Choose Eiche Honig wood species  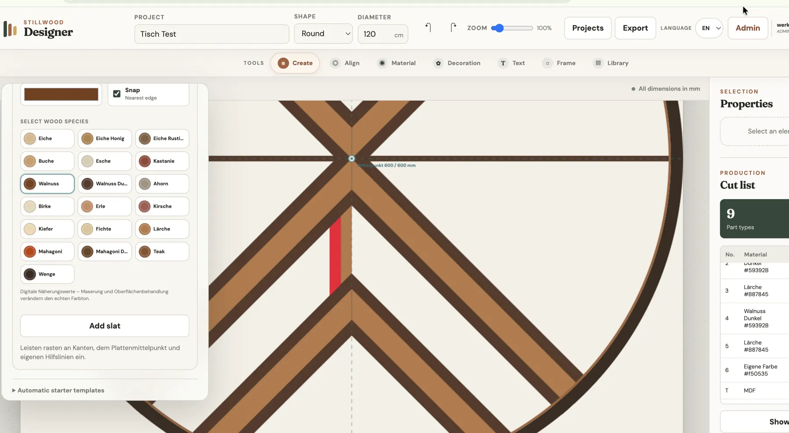[x=105, y=138]
